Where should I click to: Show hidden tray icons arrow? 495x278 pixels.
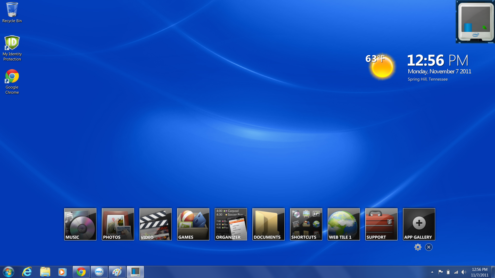pos(432,272)
